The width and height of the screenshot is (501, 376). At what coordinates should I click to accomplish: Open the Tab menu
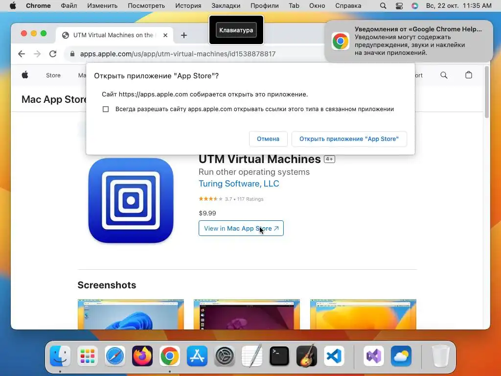(294, 6)
